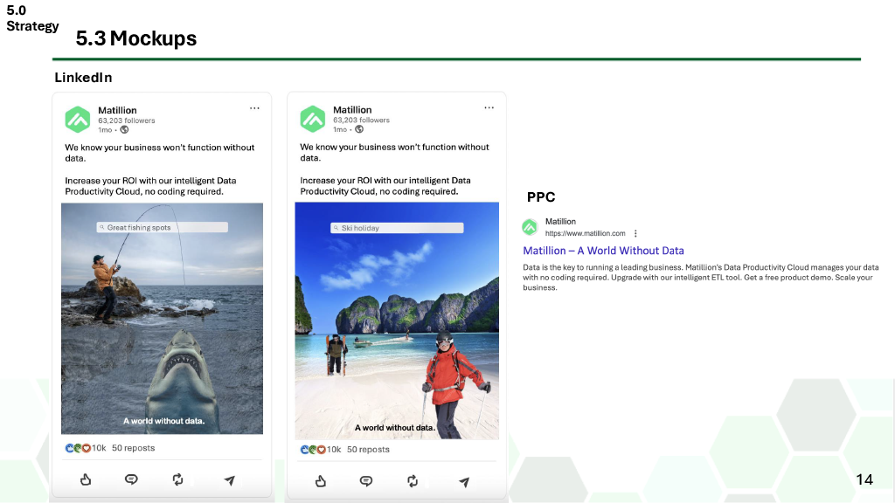Click the slide page number 14
Viewport: 895px width, 503px height.
pyautogui.click(x=864, y=479)
